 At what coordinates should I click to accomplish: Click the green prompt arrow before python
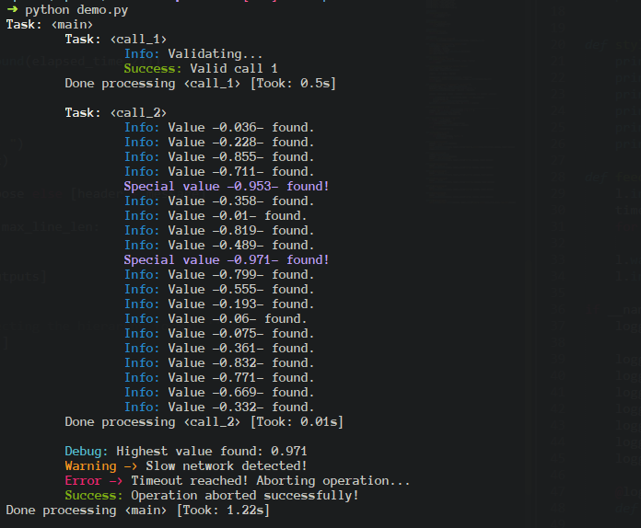[x=12, y=9]
